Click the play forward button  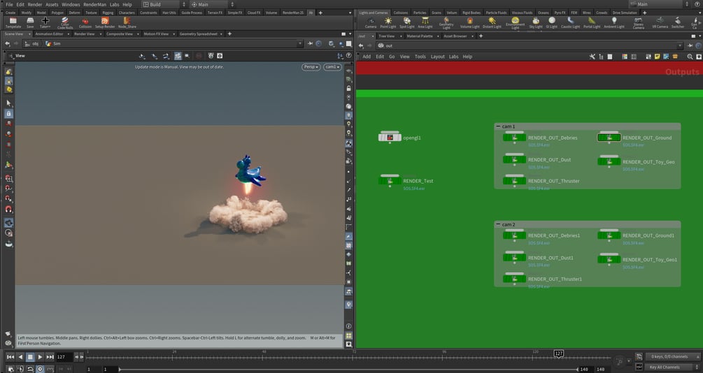(40, 357)
